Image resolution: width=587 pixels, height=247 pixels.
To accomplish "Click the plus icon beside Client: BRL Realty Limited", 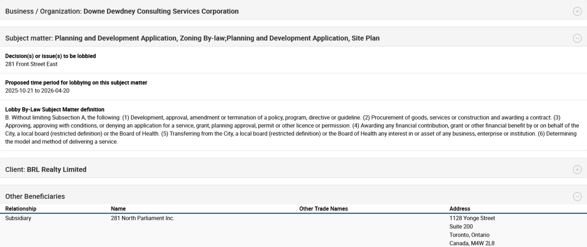I will [x=577, y=170].
